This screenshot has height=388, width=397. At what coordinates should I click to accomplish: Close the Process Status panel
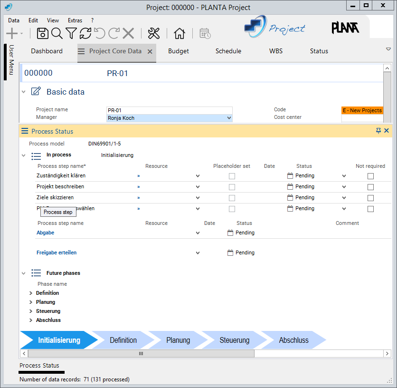387,131
